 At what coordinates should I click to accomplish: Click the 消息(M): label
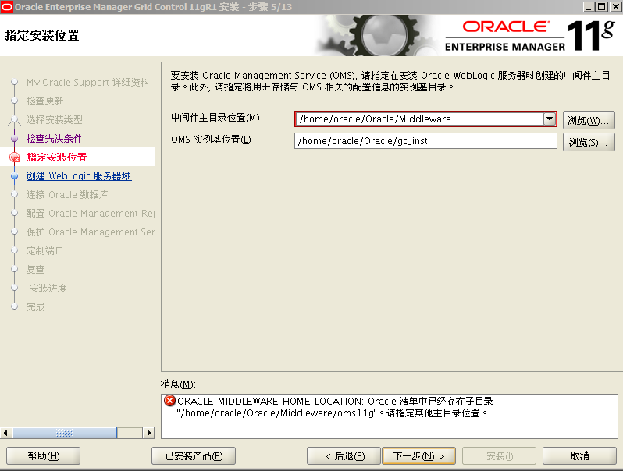(x=178, y=384)
